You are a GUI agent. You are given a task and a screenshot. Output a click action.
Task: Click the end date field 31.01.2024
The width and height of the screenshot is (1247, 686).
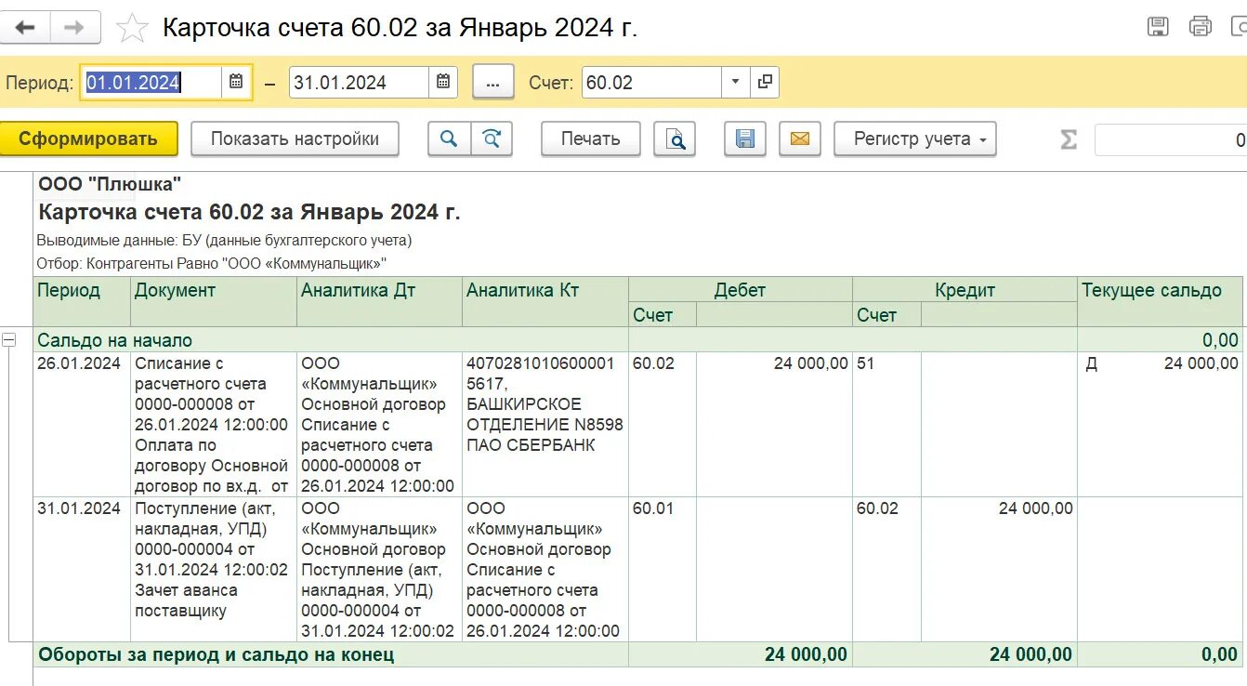[360, 82]
